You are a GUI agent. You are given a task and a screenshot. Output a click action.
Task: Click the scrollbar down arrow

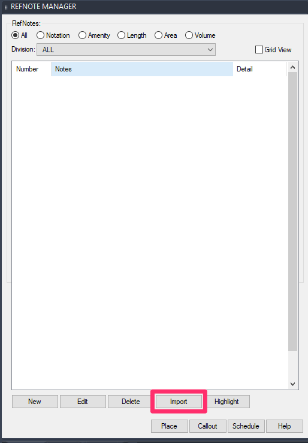(x=293, y=384)
